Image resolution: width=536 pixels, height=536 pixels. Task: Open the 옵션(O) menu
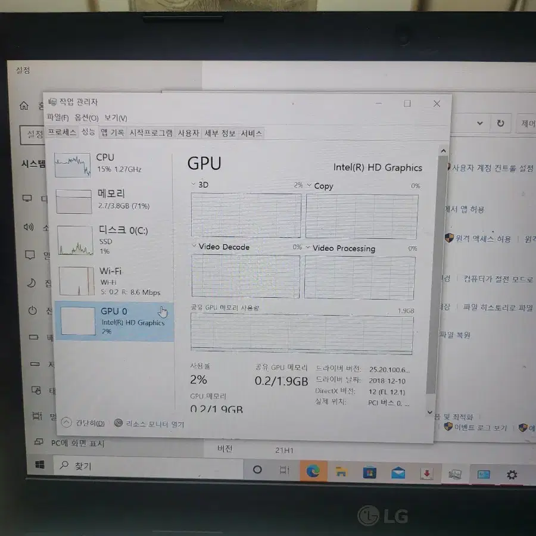(86, 118)
